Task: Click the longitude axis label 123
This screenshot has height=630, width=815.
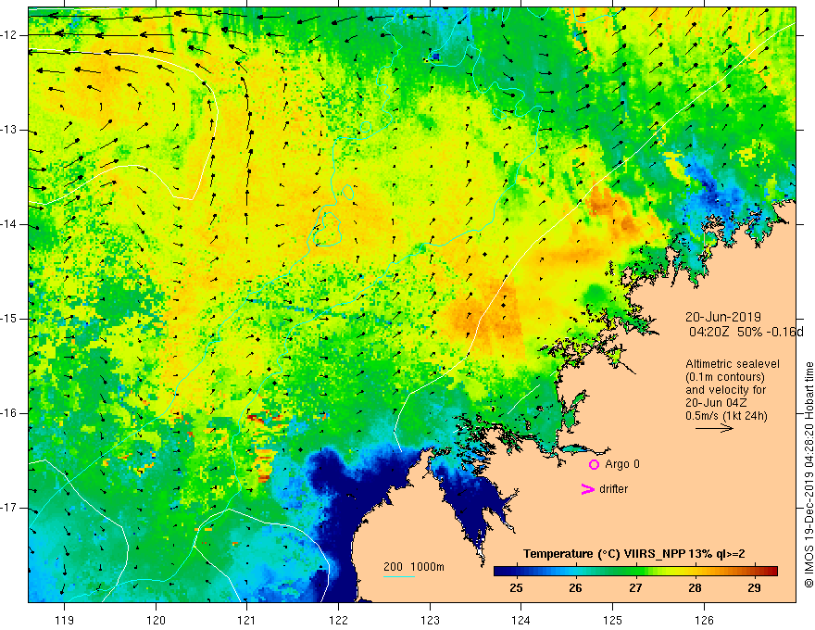Action: click(x=430, y=620)
